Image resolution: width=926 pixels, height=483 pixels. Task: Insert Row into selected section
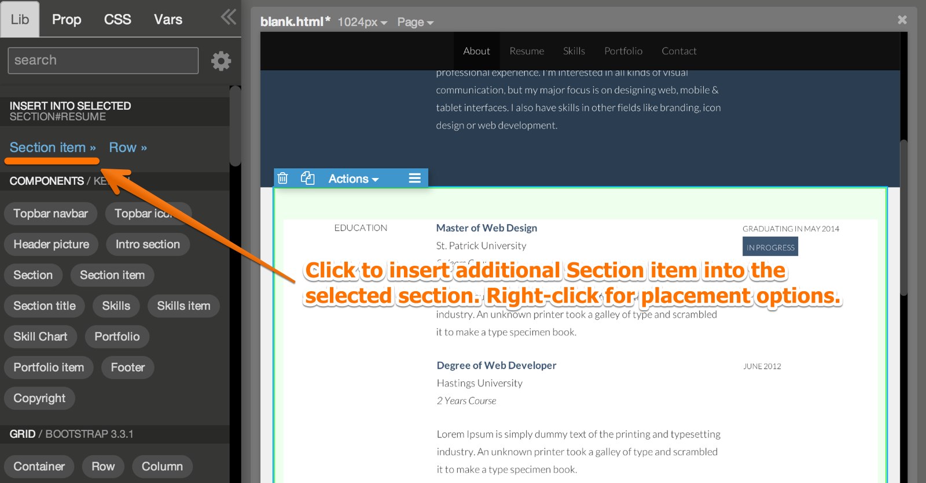click(x=128, y=147)
